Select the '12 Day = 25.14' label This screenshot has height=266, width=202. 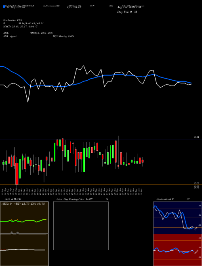click(16, 8)
